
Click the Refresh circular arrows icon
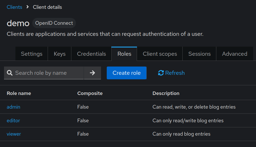click(161, 73)
